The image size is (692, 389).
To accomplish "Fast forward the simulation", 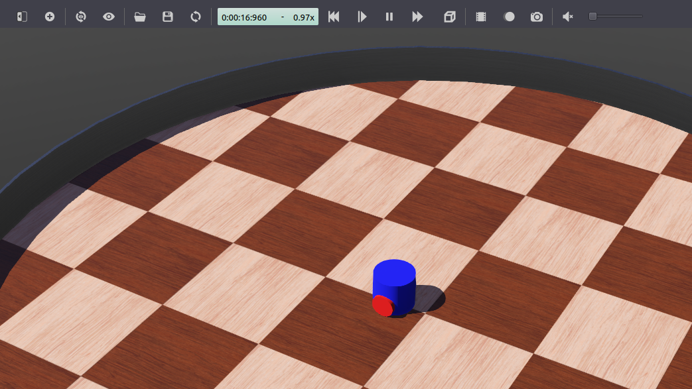I will pyautogui.click(x=417, y=17).
